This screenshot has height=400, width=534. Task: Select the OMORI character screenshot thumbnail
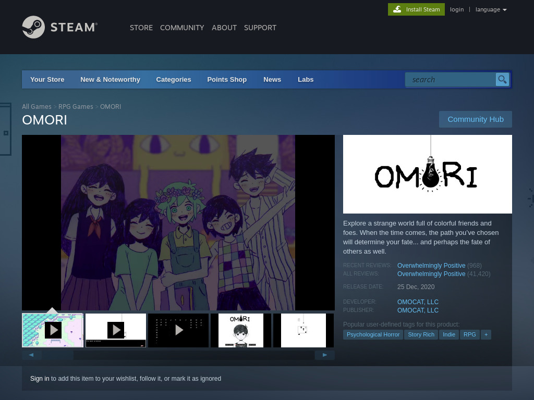pyautogui.click(x=241, y=330)
